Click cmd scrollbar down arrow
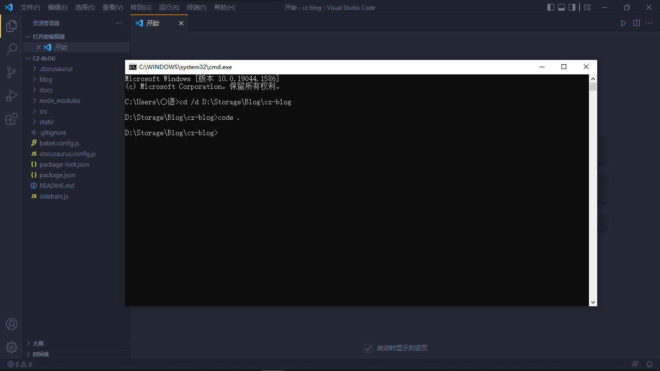The height and width of the screenshot is (371, 660). coord(593,302)
